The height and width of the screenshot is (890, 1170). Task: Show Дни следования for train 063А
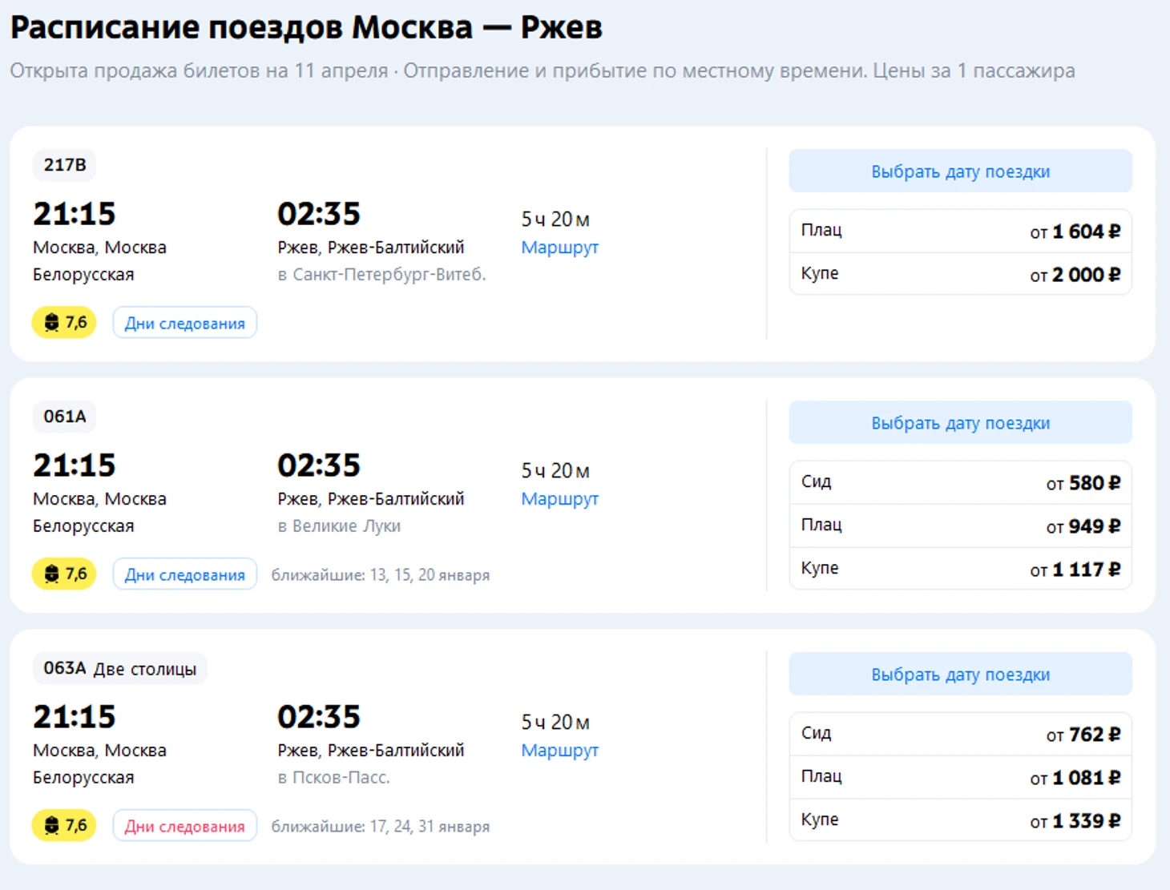(x=184, y=826)
